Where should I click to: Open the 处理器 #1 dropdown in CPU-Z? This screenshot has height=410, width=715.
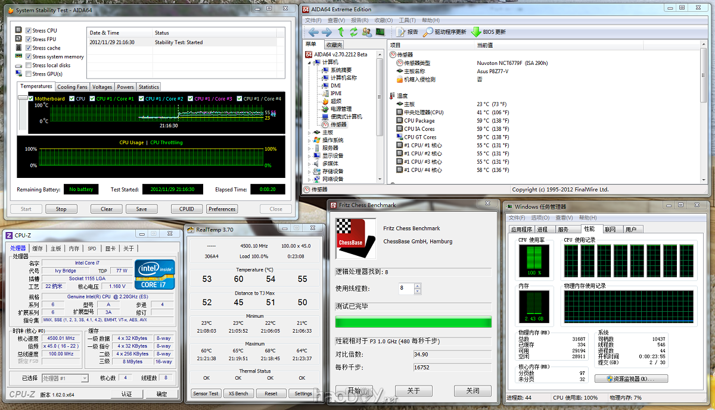tap(65, 378)
